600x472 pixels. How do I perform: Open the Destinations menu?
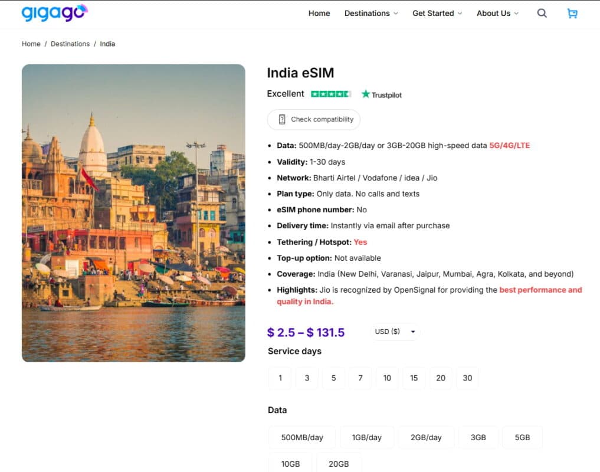[371, 14]
